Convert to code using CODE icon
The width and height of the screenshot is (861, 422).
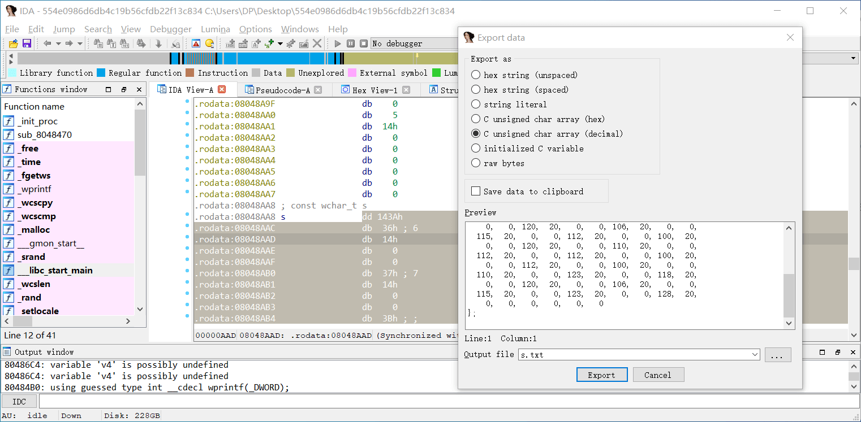tap(230, 43)
